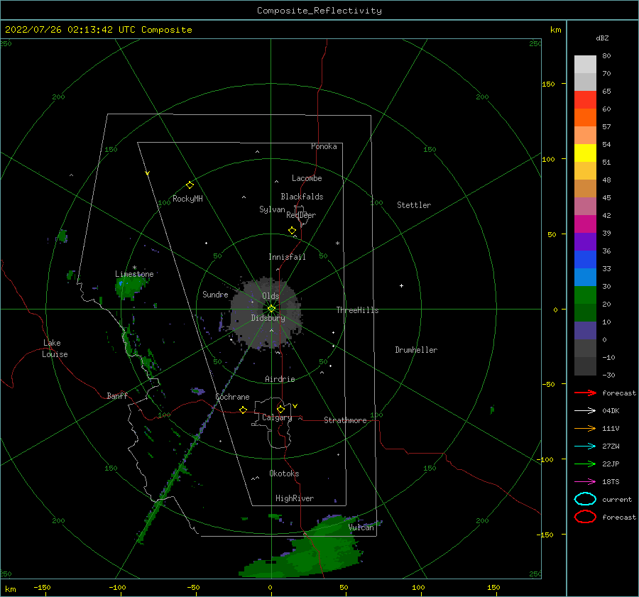Viewport: 639px width, 597px height.
Task: Click the RockyMH label
Action: tap(187, 199)
